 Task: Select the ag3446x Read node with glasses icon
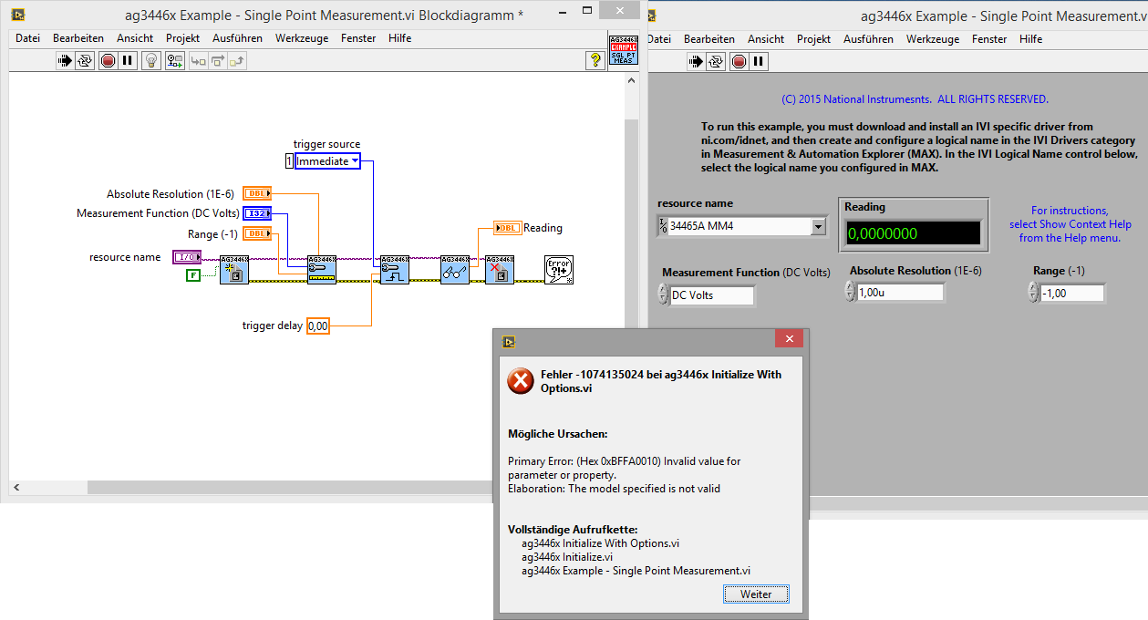coord(454,270)
